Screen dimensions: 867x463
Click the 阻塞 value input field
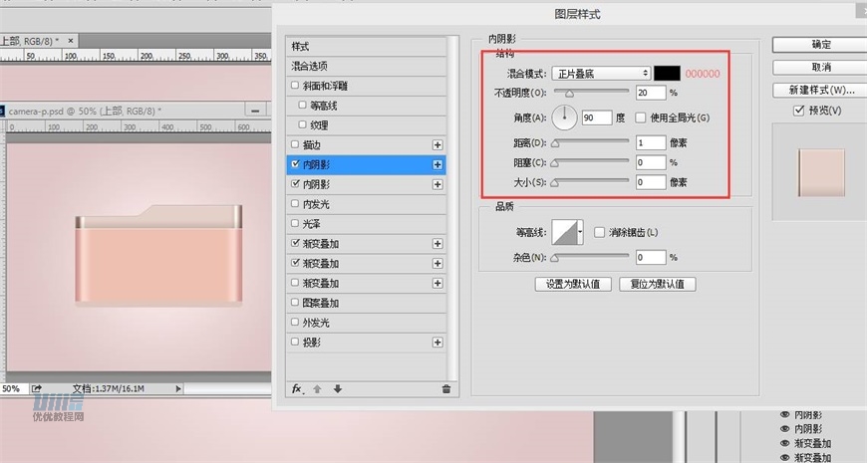click(x=650, y=162)
